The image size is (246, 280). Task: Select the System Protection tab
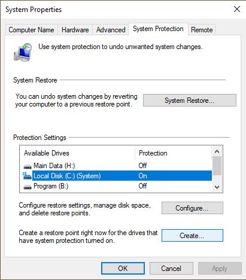point(158,29)
